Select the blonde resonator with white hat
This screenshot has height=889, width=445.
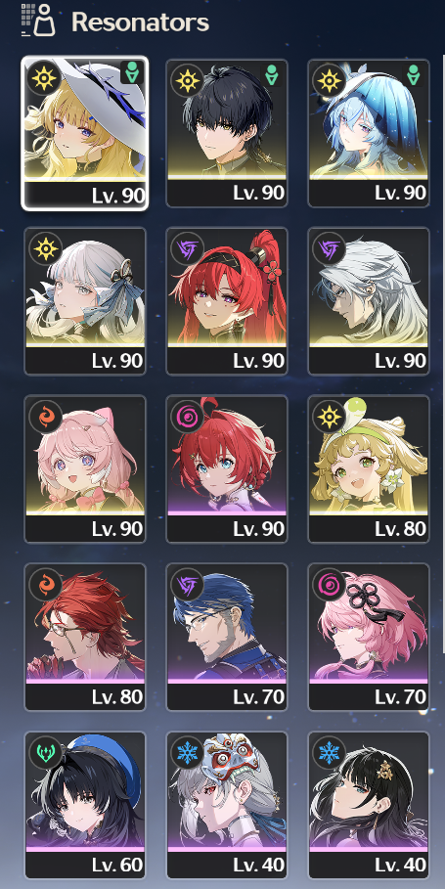click(x=85, y=133)
